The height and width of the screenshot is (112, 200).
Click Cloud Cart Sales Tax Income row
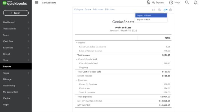coord(123,47)
